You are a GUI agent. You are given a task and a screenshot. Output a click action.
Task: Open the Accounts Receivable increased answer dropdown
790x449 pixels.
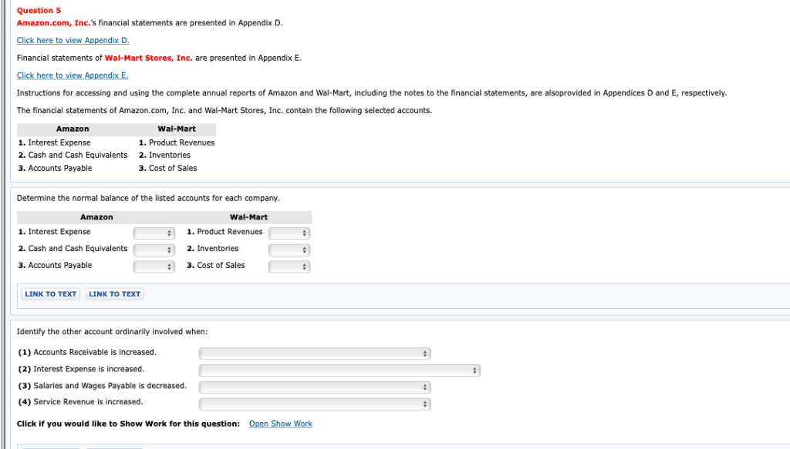(314, 353)
